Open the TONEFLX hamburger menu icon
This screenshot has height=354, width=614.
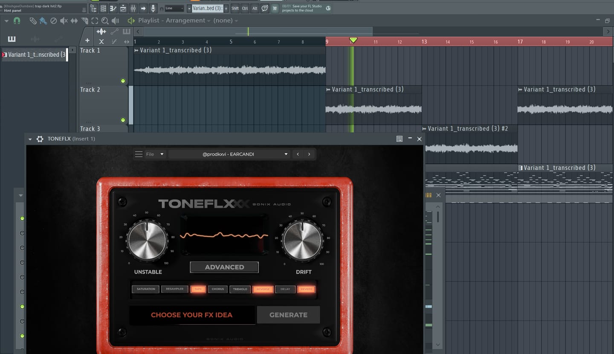[139, 154]
